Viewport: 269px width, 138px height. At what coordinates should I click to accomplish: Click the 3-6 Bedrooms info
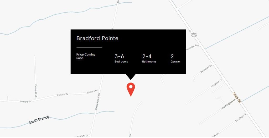[x=121, y=58]
